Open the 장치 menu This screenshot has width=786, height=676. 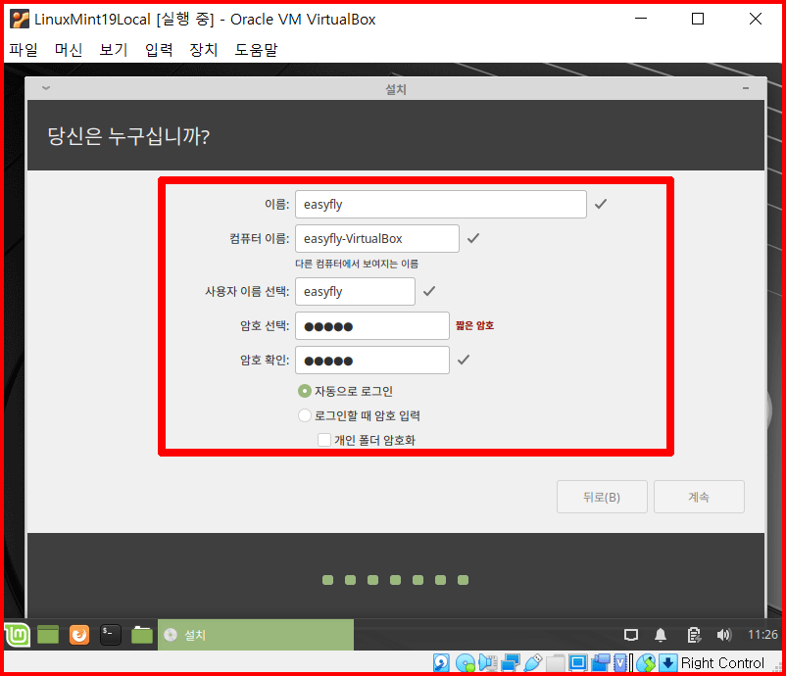click(204, 50)
